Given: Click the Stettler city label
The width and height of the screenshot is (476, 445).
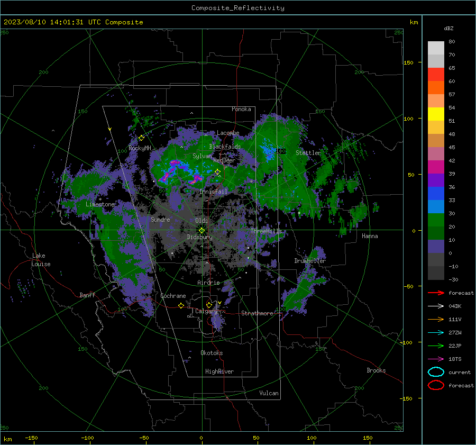Looking at the screenshot, I should click(x=308, y=153).
